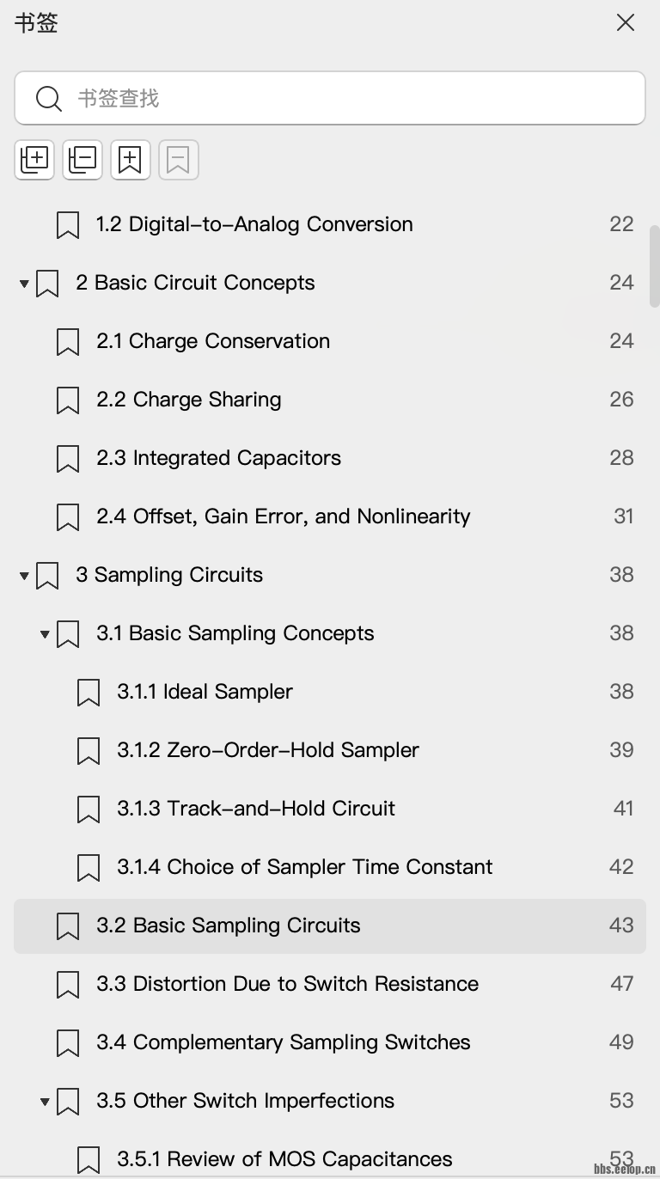Image resolution: width=660 pixels, height=1179 pixels.
Task: Collapse the 3 Sampling Circuits chapter
Action: 24,576
